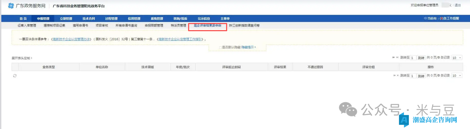Image resolution: width=470 pixels, height=129 pixels.
Task: Click the speaker icon beside 当前有 reminder
Action: pyautogui.click(x=425, y=18)
